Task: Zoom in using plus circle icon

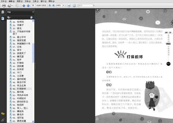Action: click(54, 5)
